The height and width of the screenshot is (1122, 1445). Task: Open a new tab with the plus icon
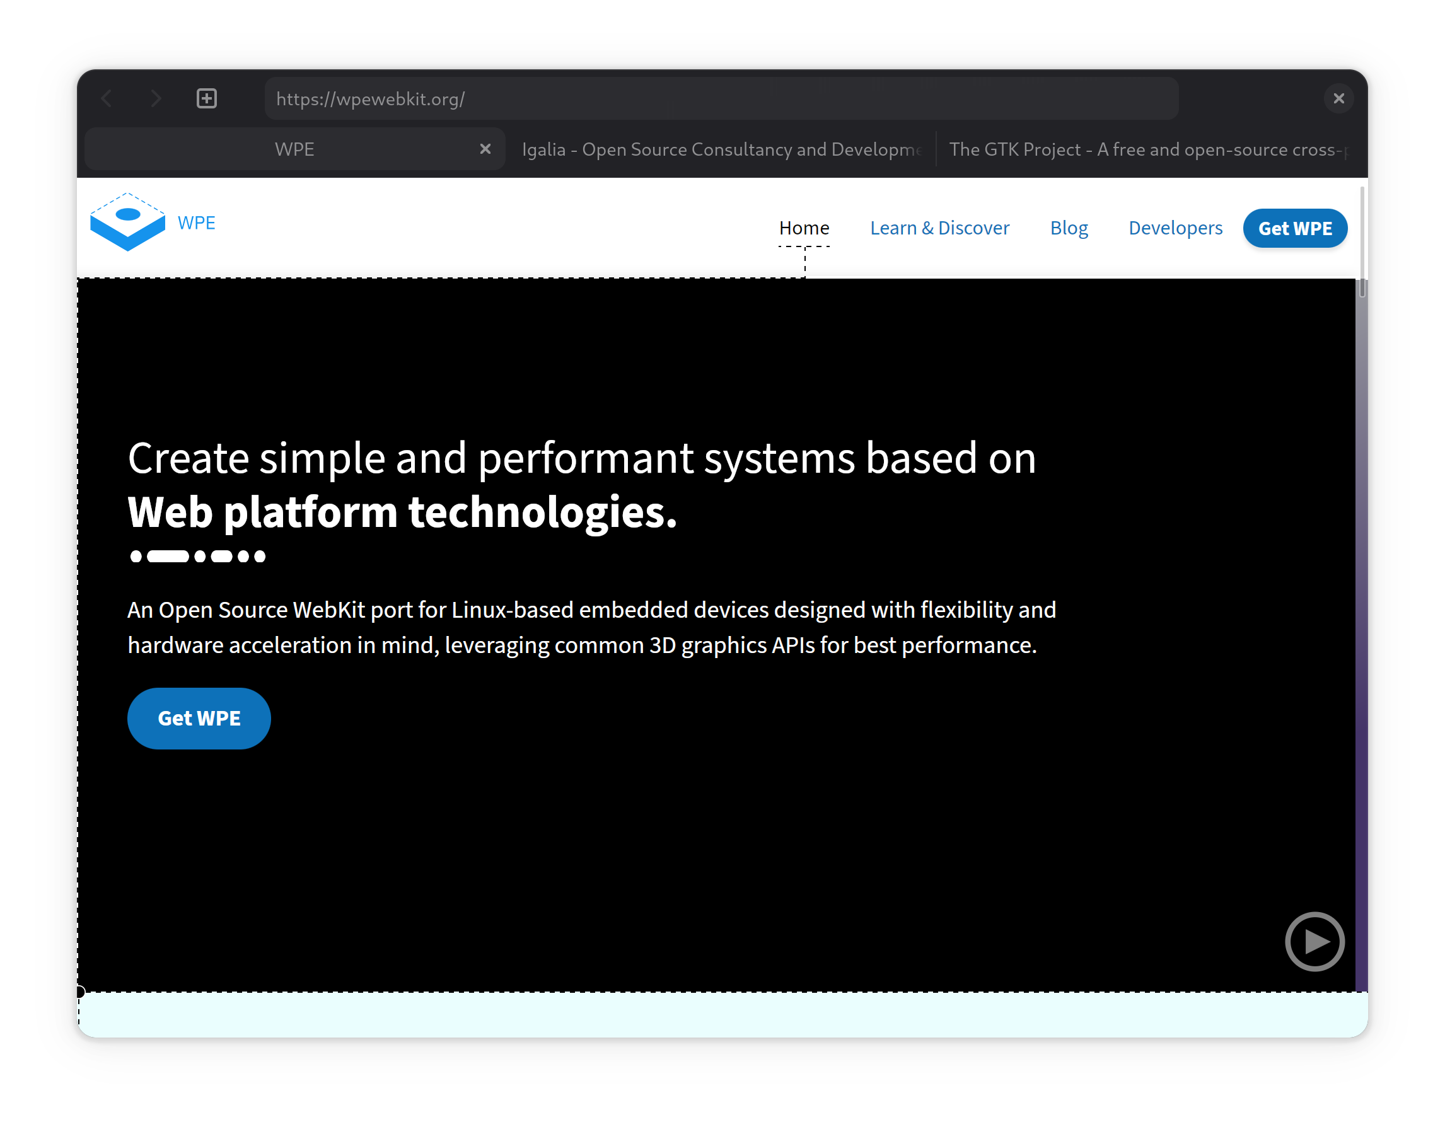(x=206, y=98)
